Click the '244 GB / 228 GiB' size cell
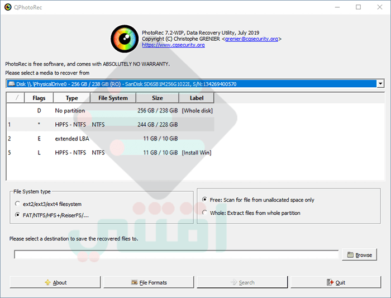The image size is (391, 298). point(158,125)
